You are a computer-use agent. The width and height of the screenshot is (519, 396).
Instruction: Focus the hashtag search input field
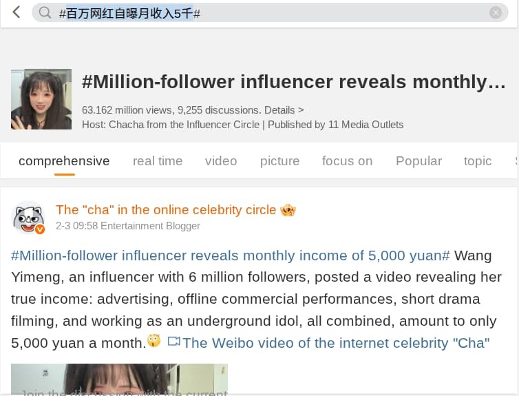pos(275,12)
